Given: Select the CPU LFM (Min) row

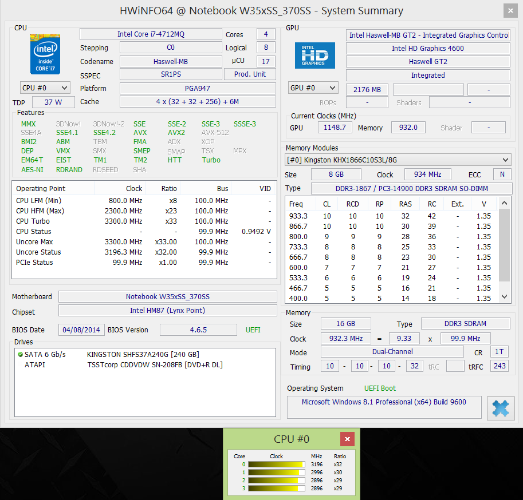Looking at the screenshot, I should point(144,201).
